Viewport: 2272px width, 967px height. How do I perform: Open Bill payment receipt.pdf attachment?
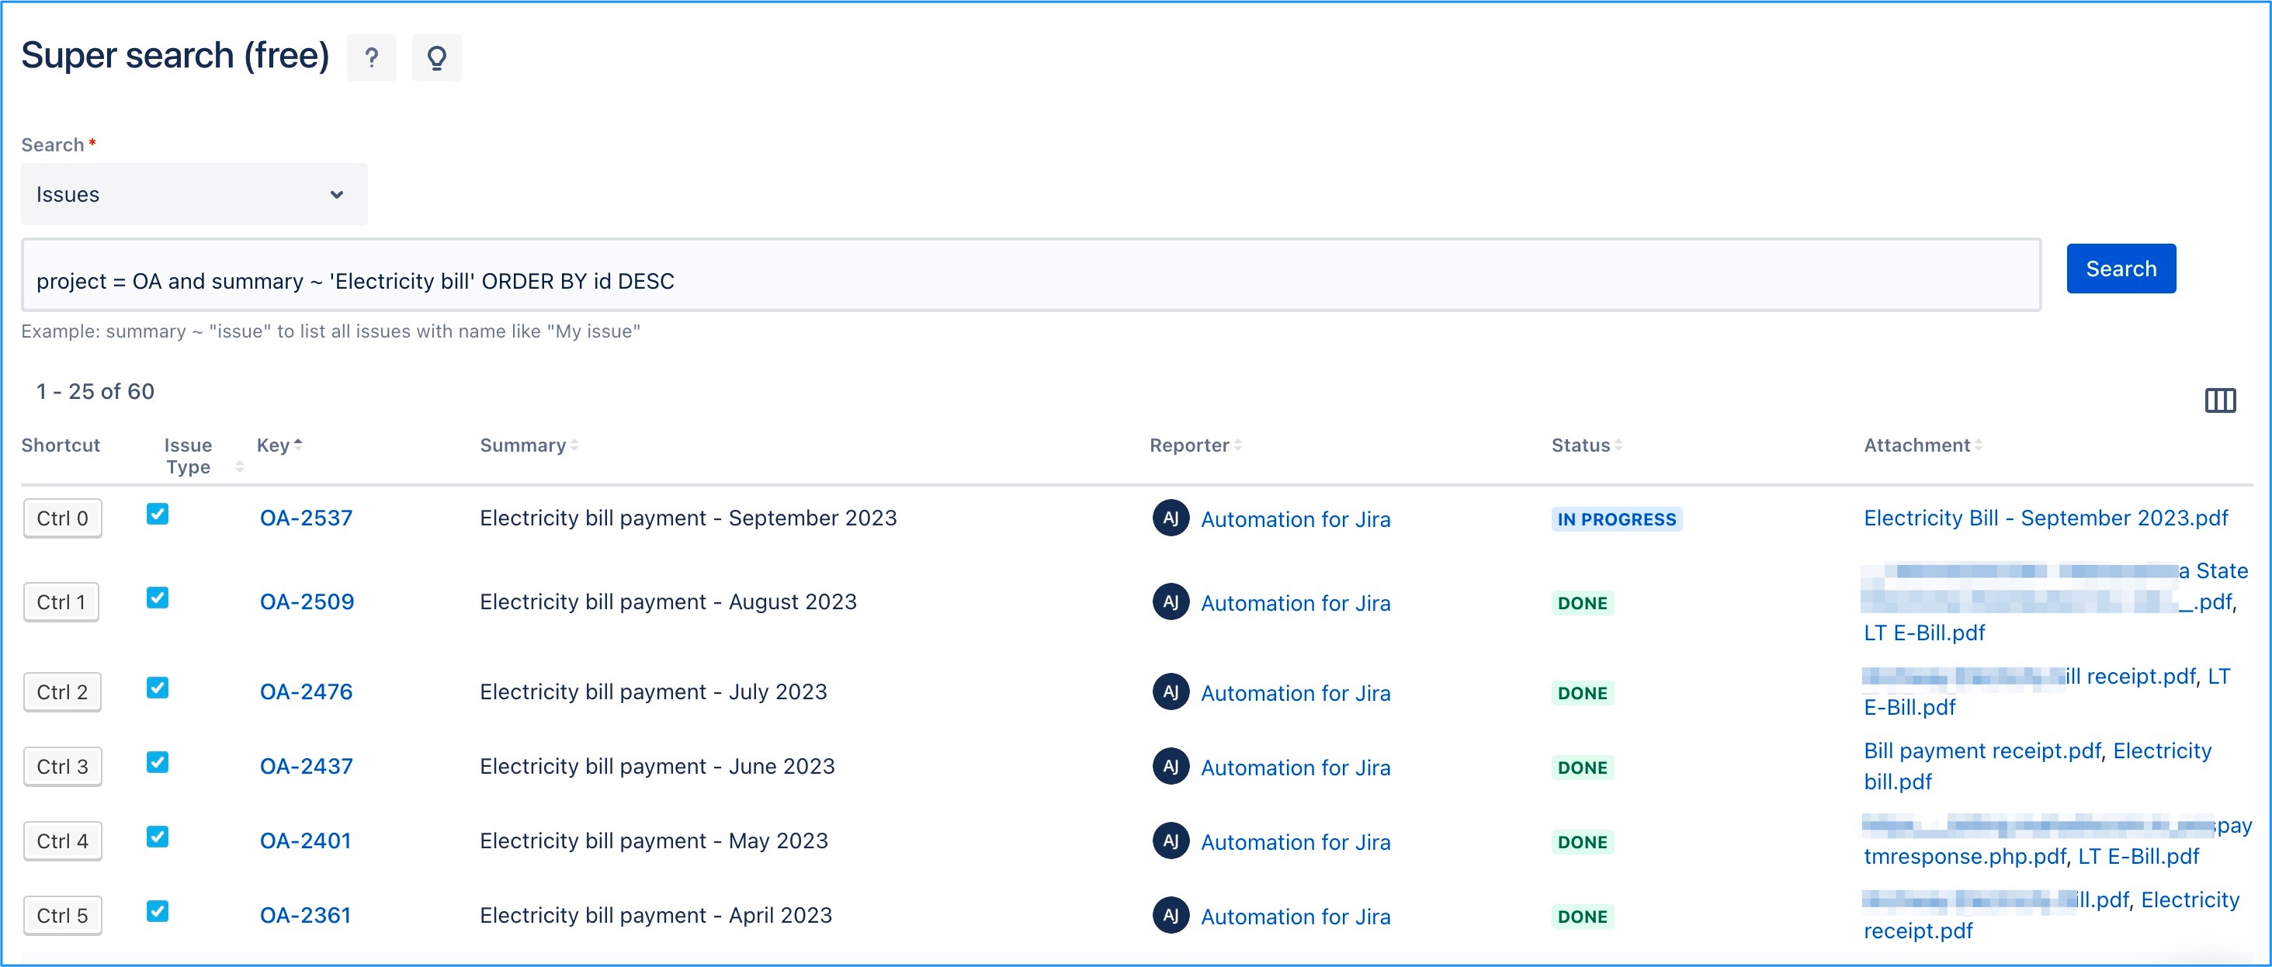point(1982,751)
